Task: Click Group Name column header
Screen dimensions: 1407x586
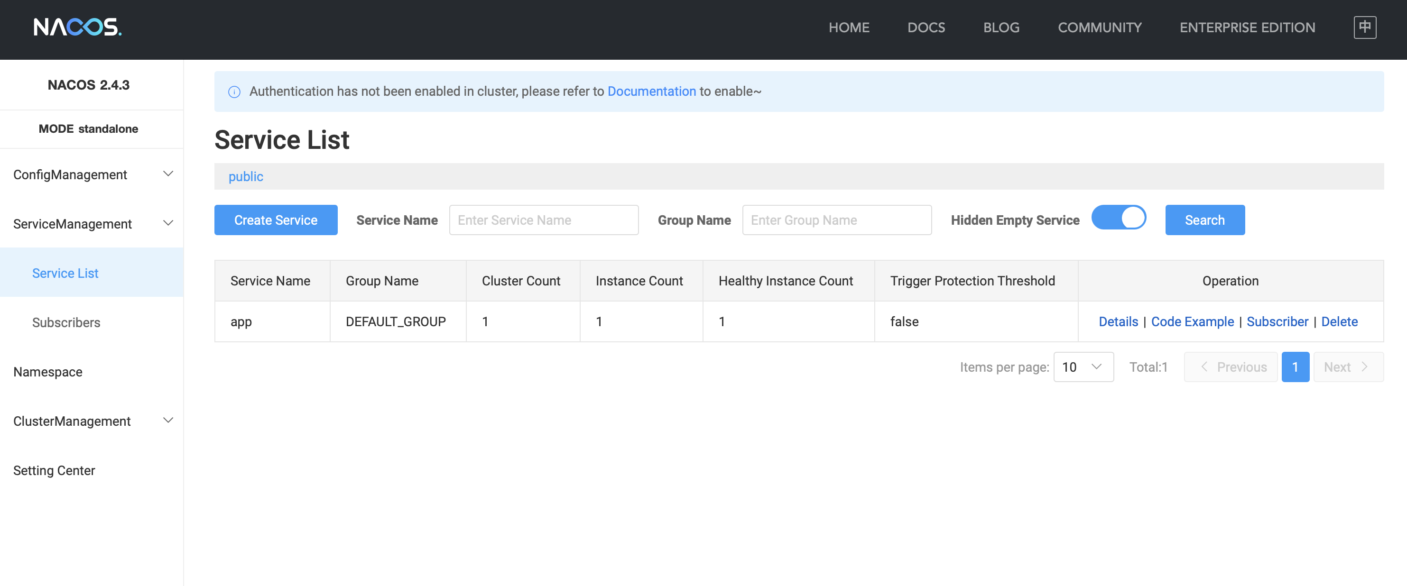Action: 398,281
